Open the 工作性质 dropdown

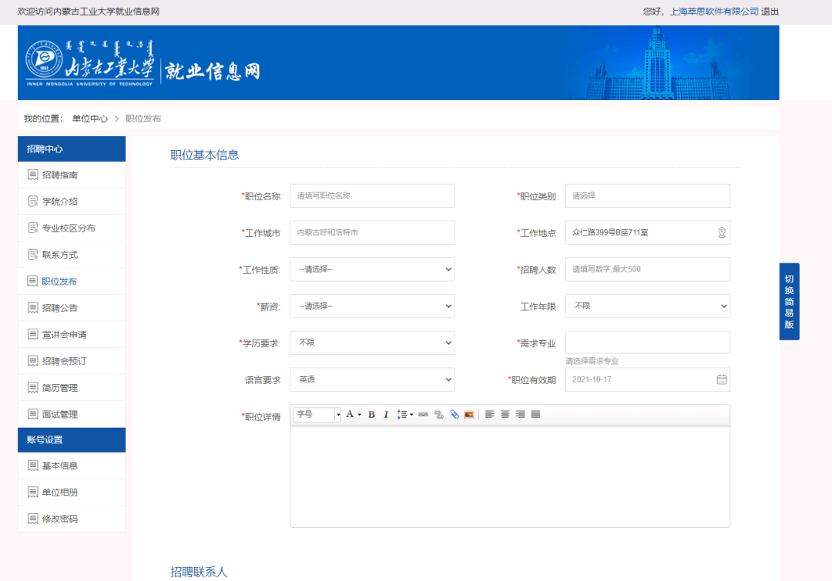pos(372,269)
